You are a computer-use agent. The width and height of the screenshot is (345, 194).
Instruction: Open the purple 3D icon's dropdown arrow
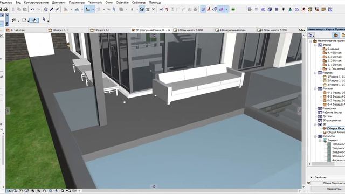226,9
